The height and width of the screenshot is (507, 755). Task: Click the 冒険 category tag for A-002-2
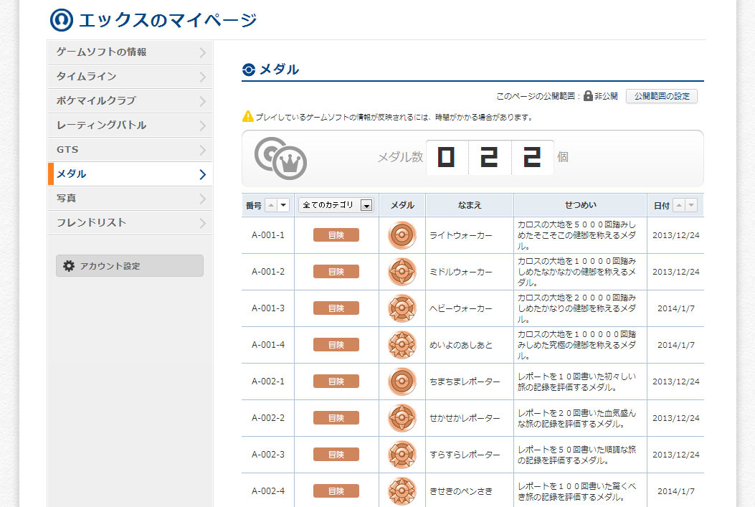tap(336, 418)
